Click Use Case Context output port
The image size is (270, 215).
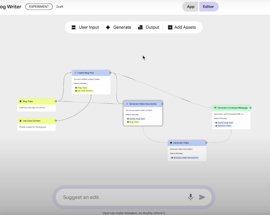click(56, 121)
